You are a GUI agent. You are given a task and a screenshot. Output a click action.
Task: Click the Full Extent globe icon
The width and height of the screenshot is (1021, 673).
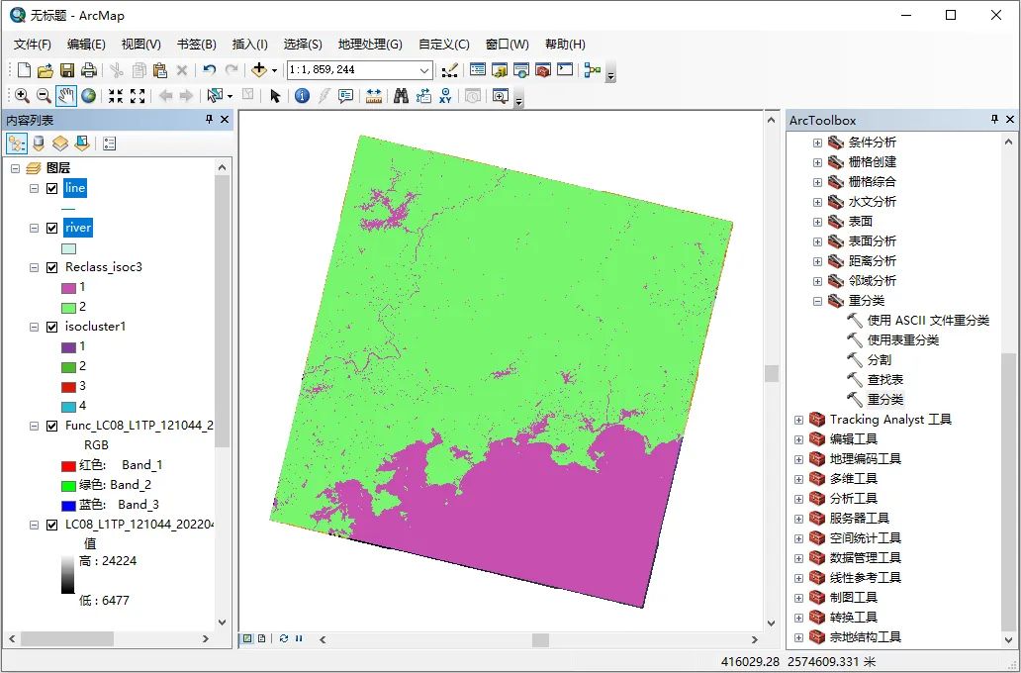pos(89,96)
